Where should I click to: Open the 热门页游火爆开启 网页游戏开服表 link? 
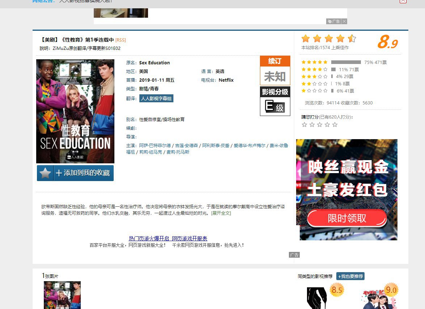coord(168,239)
